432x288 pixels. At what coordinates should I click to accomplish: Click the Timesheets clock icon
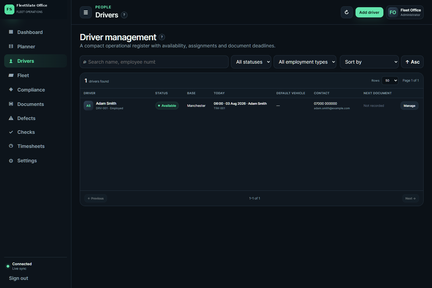click(11, 146)
